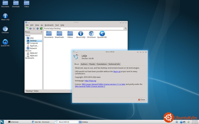Open the http://lxqt.org homepage link
The width and height of the screenshot is (199, 124).
click(x=90, y=80)
